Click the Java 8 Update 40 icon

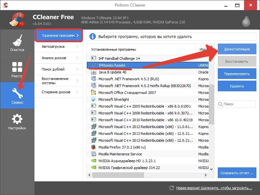click(94, 72)
